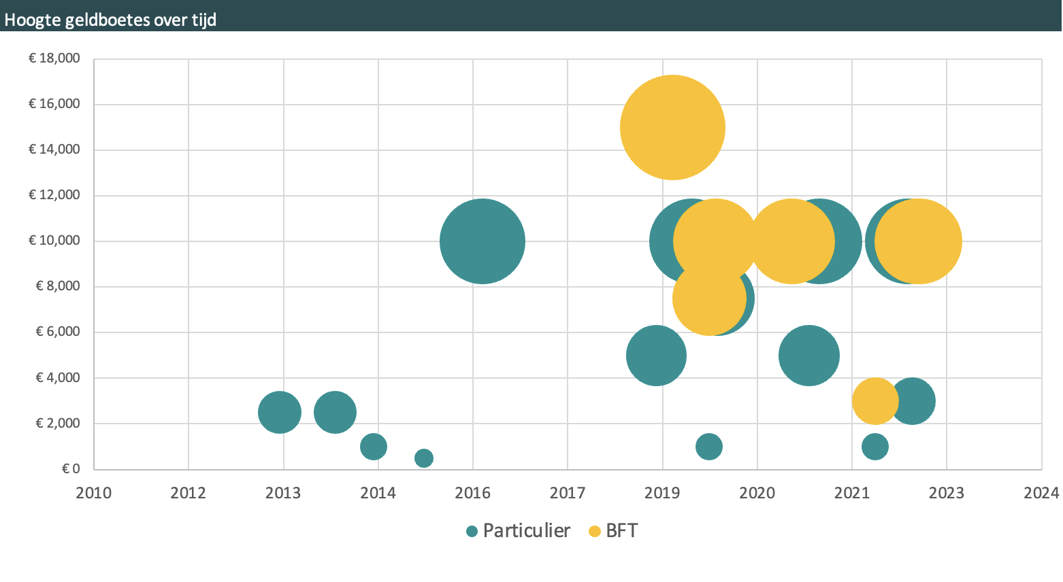Click the '€ 12,000' y-axis label
This screenshot has width=1063, height=582.
point(54,195)
